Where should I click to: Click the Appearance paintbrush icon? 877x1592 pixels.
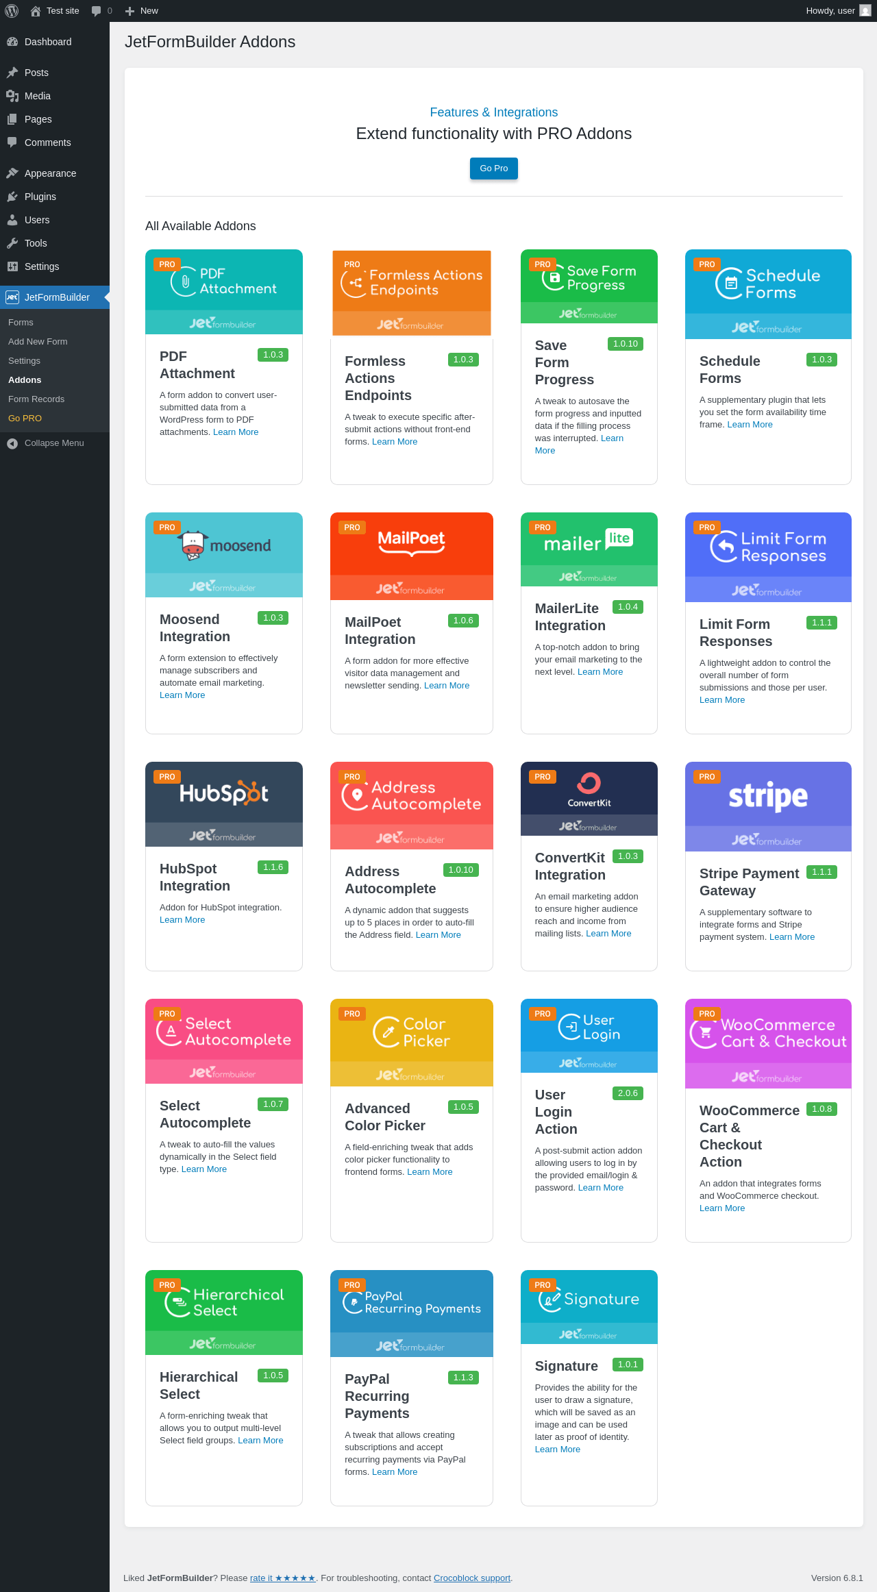[12, 173]
